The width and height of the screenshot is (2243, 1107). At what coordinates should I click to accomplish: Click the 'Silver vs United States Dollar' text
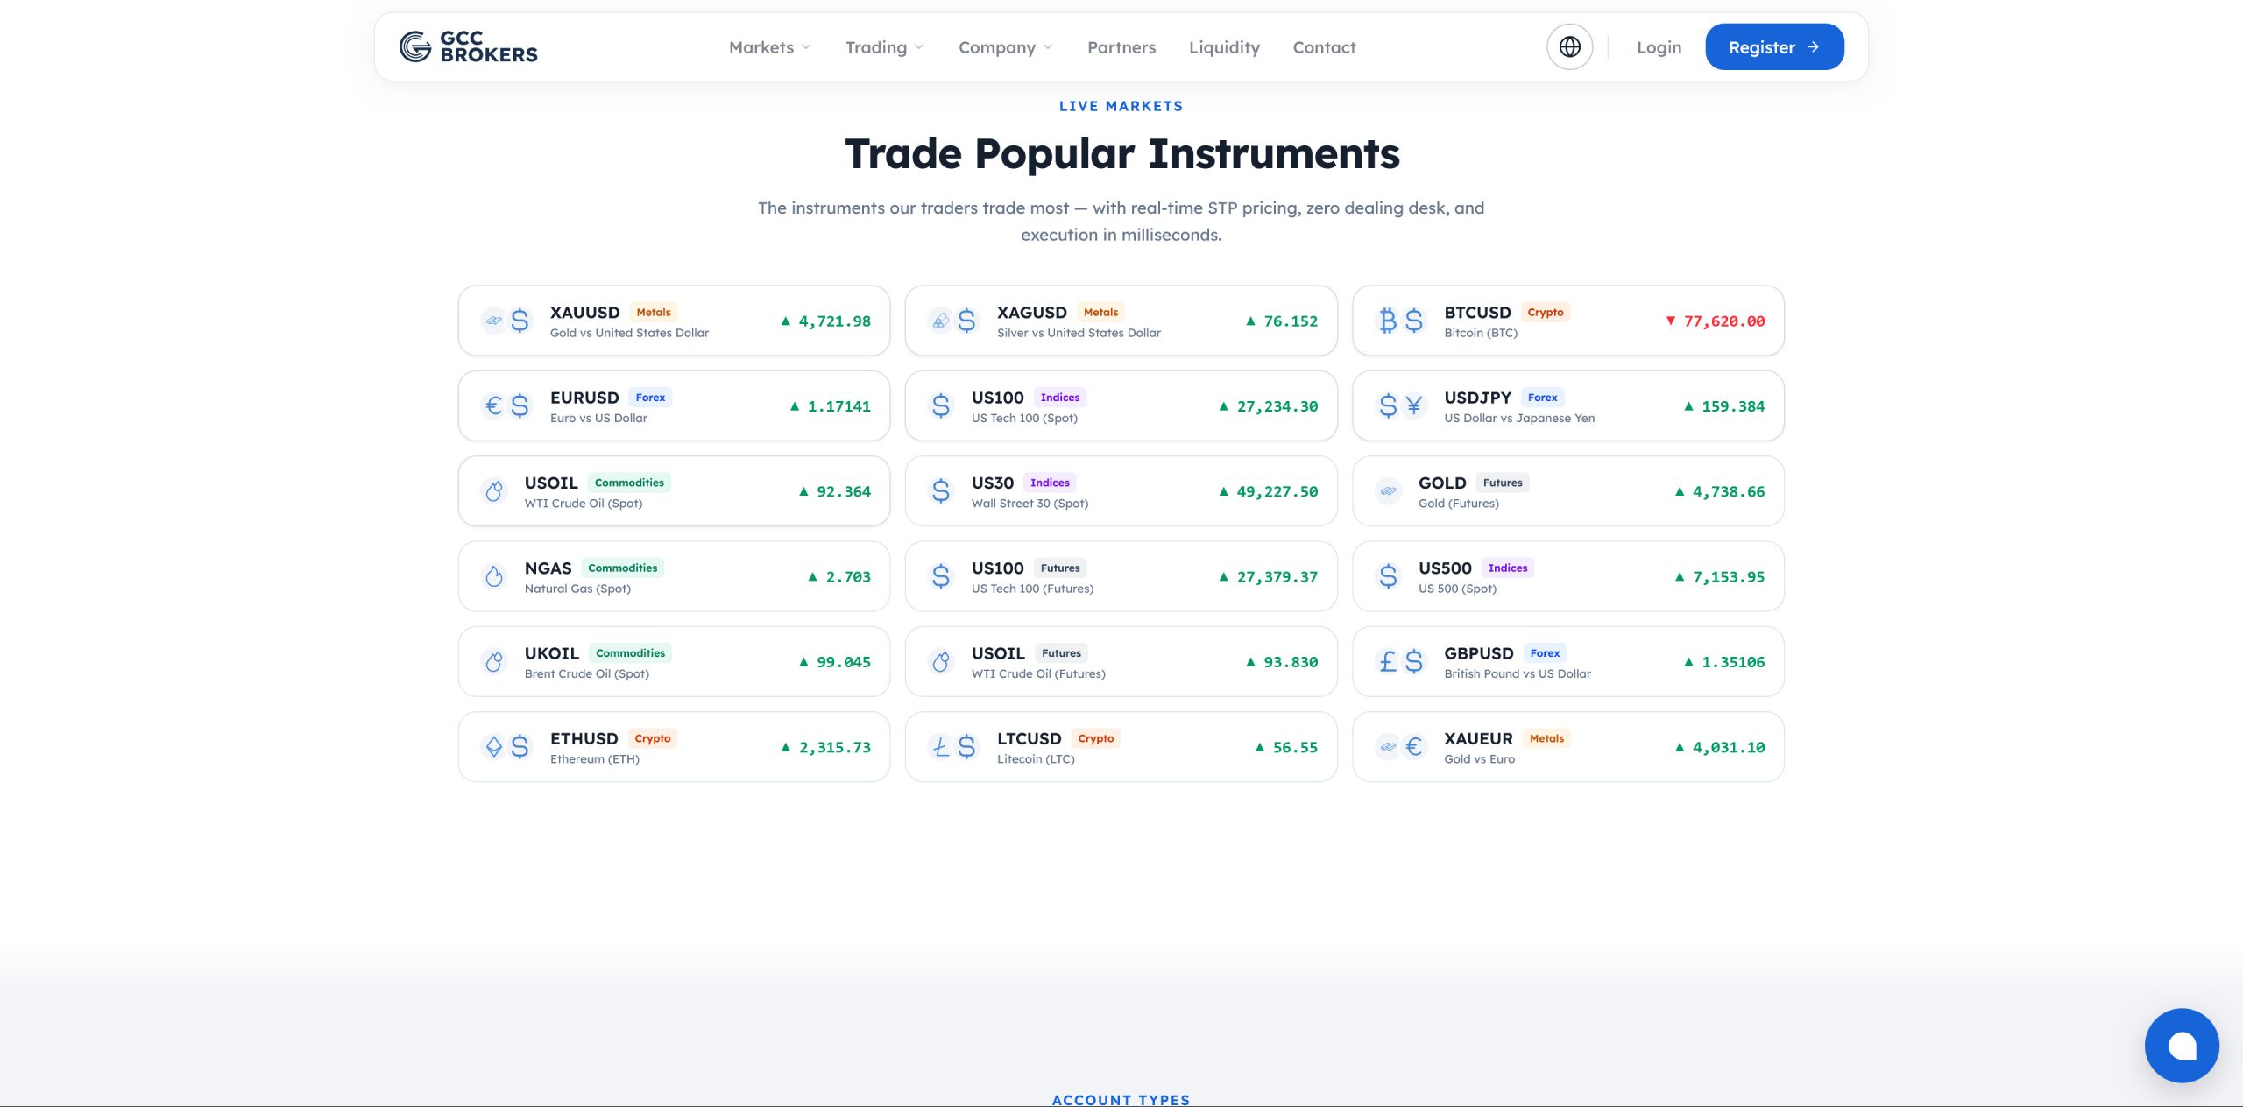[x=1079, y=334]
